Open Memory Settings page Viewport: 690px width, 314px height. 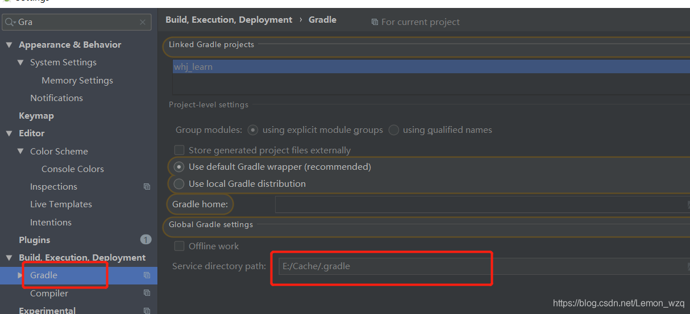(x=77, y=80)
